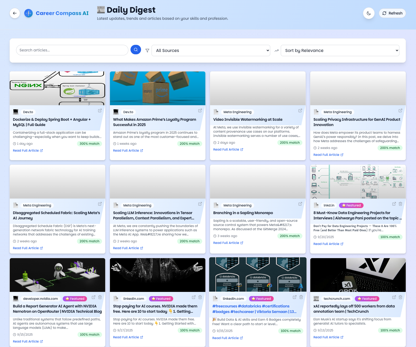Click Featured badge on techcrunch.com card
Viewport: 416px width, 347px height.
pos(367,299)
